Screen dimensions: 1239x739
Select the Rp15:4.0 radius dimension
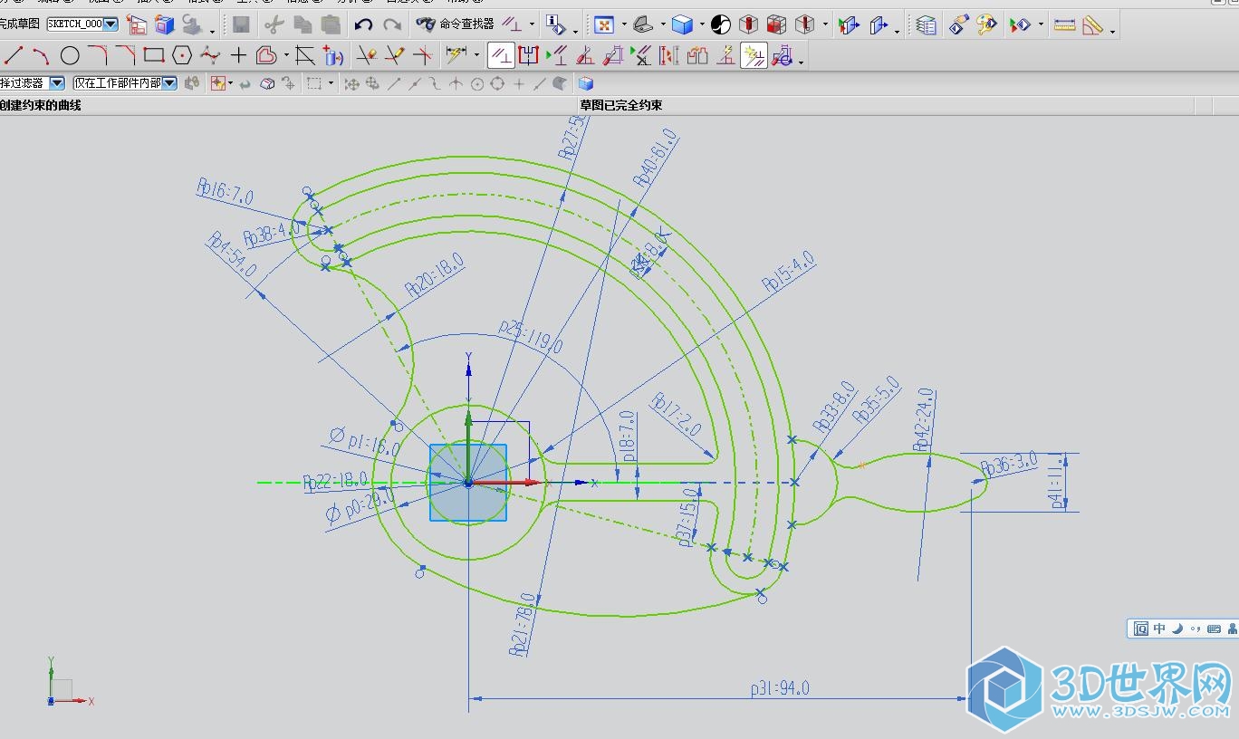point(789,272)
